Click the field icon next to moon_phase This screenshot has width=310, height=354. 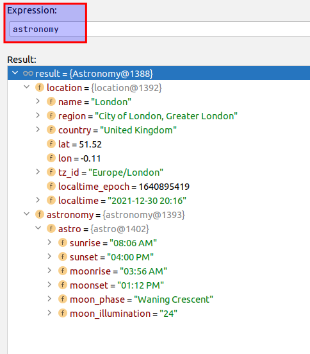(63, 299)
